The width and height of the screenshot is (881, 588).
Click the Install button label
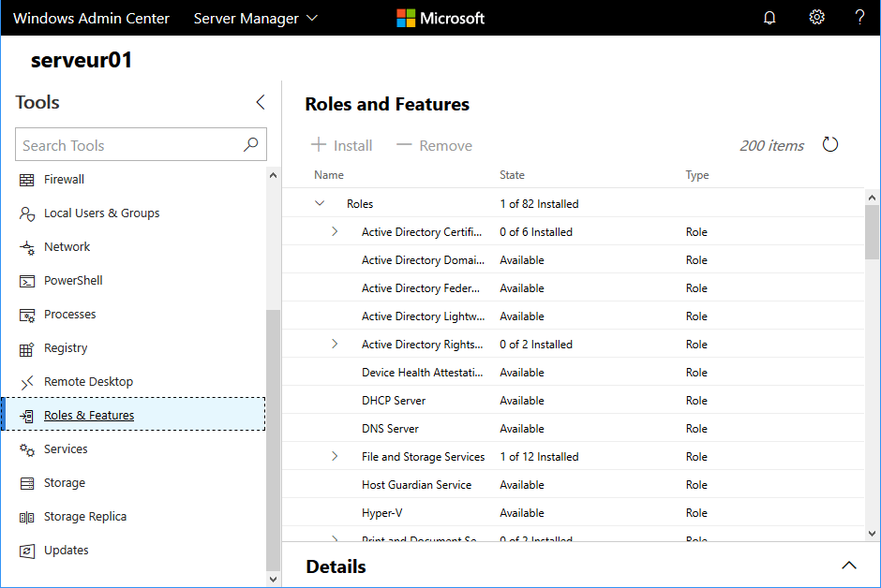click(x=352, y=146)
